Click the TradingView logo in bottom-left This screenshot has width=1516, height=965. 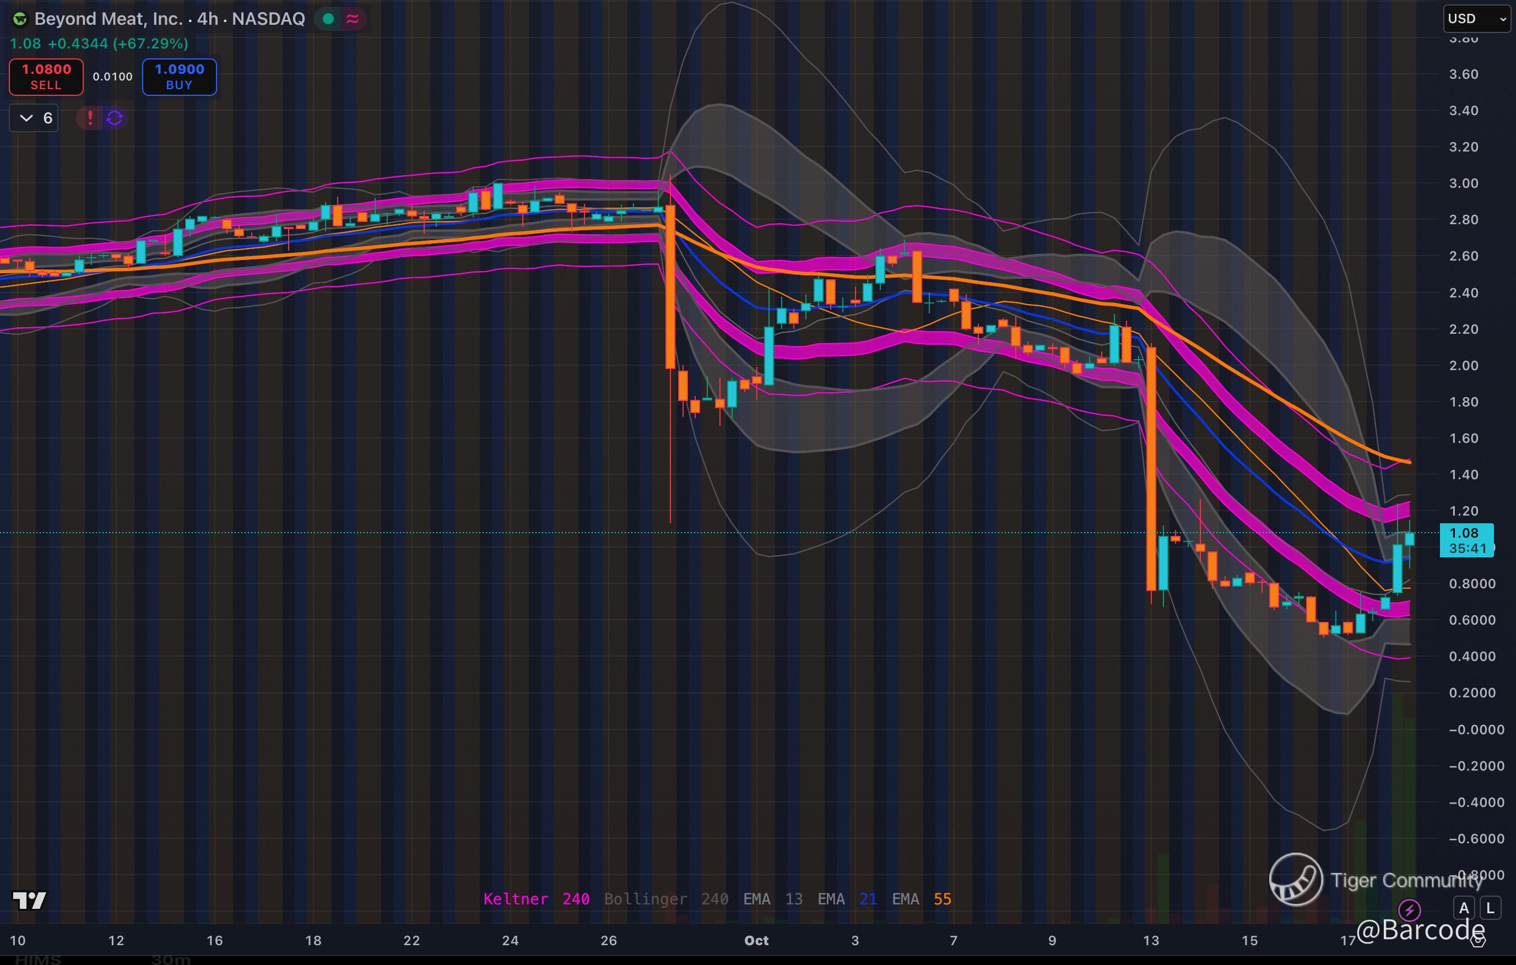[x=29, y=901]
